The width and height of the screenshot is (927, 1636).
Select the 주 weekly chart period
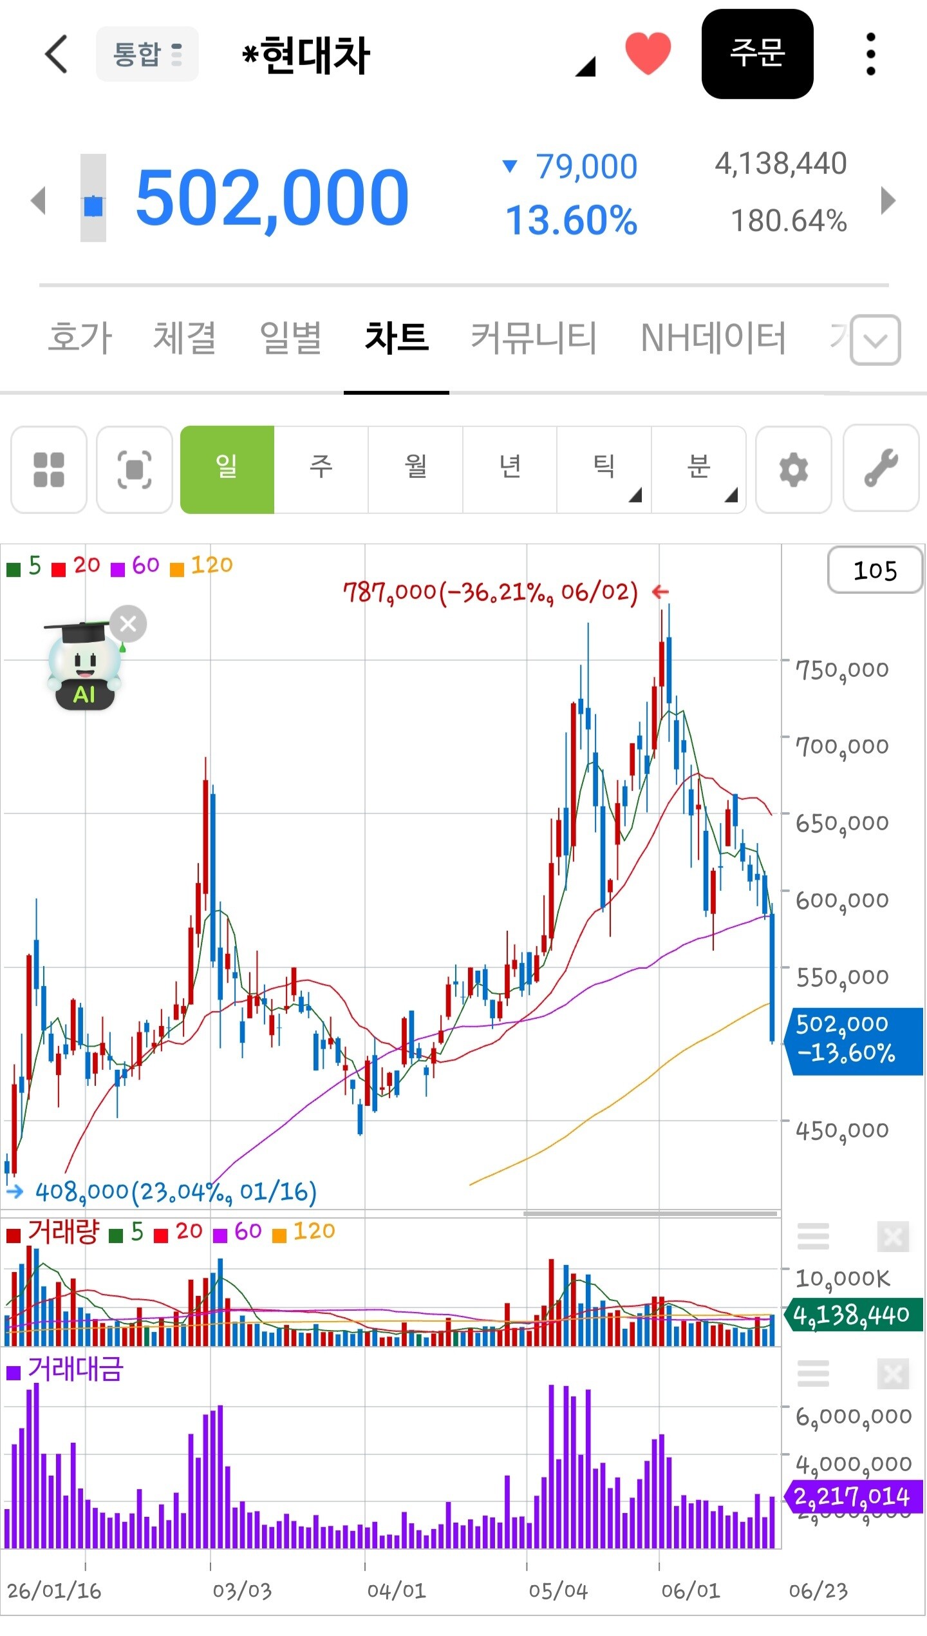(321, 470)
